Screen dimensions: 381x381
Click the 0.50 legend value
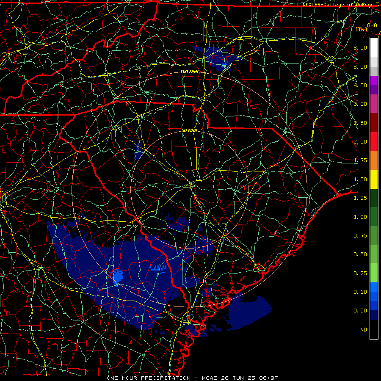(x=360, y=254)
